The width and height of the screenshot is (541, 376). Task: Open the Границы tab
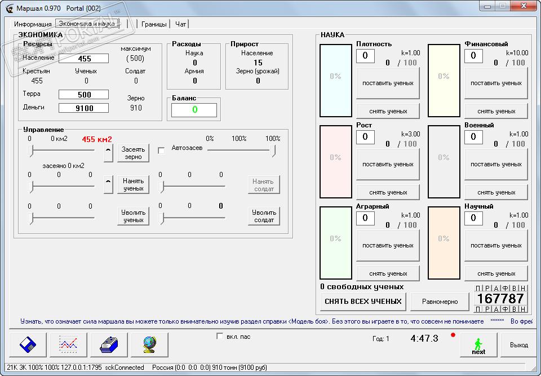pos(154,24)
